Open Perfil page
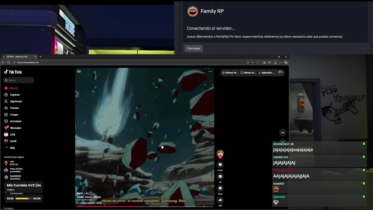 10,141
